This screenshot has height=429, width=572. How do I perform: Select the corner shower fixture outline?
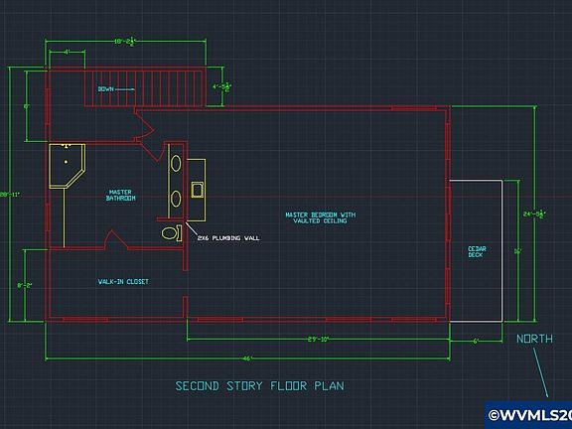(68, 166)
